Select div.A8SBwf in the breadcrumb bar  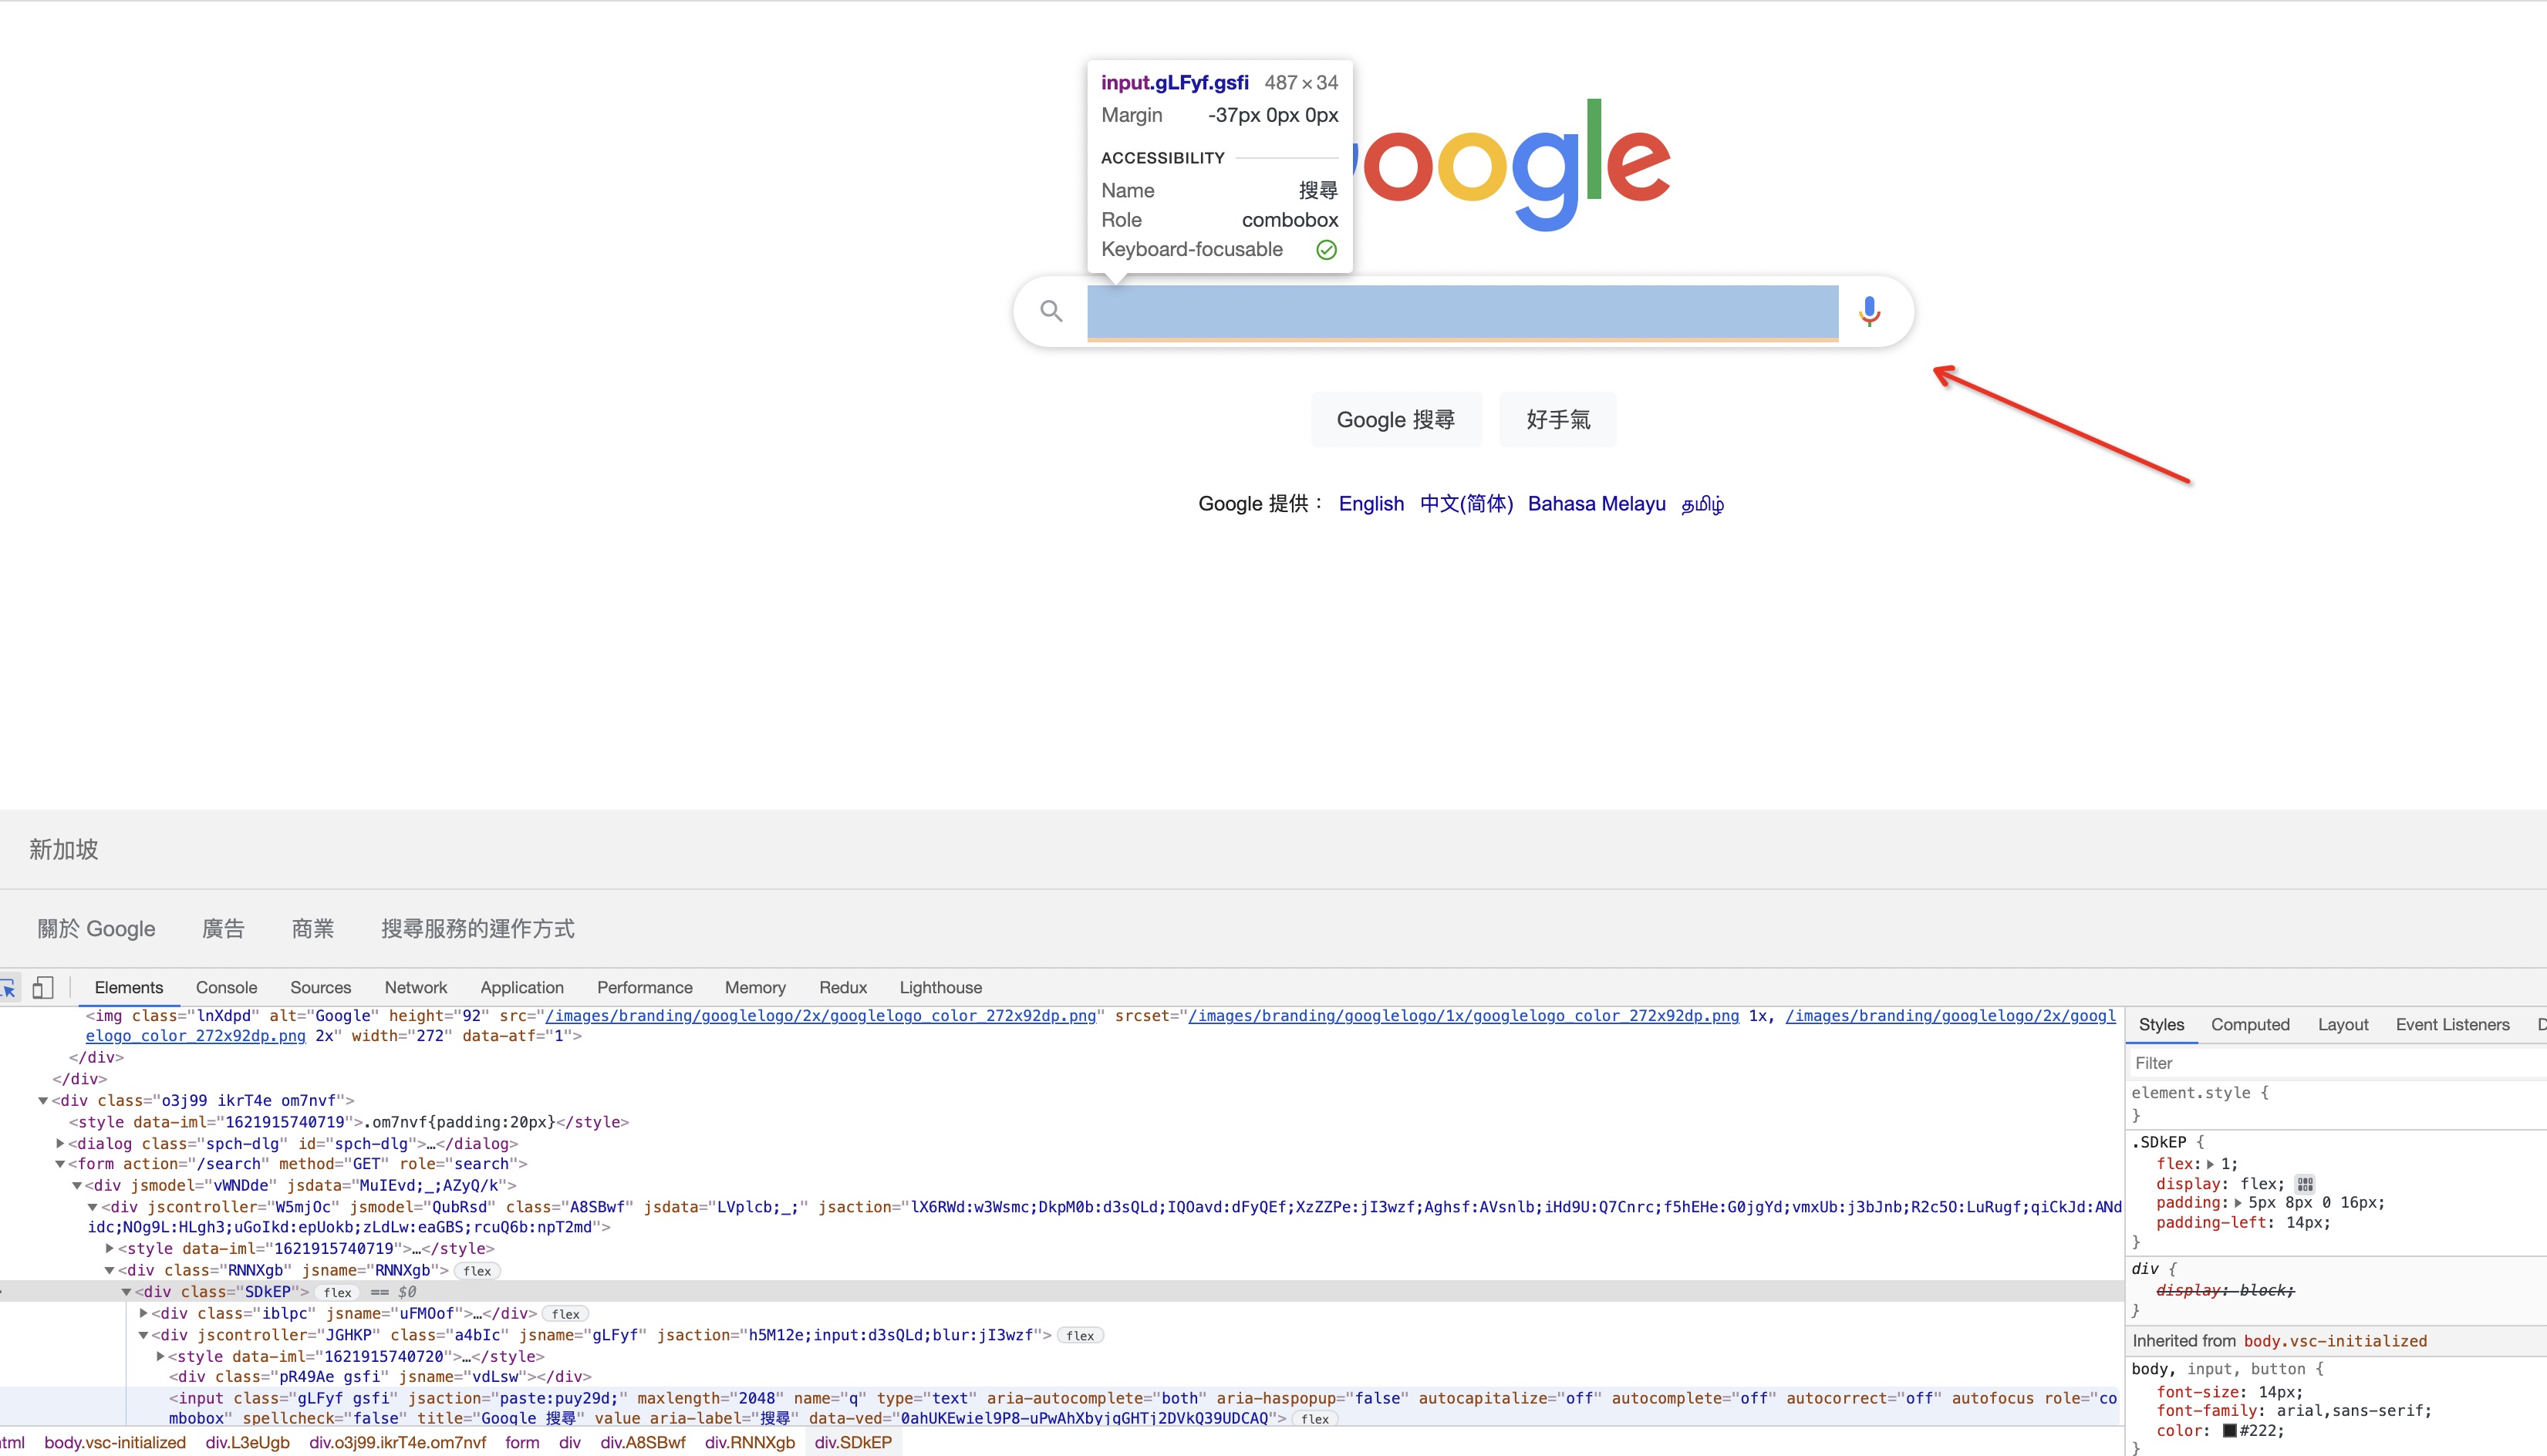click(x=643, y=1443)
